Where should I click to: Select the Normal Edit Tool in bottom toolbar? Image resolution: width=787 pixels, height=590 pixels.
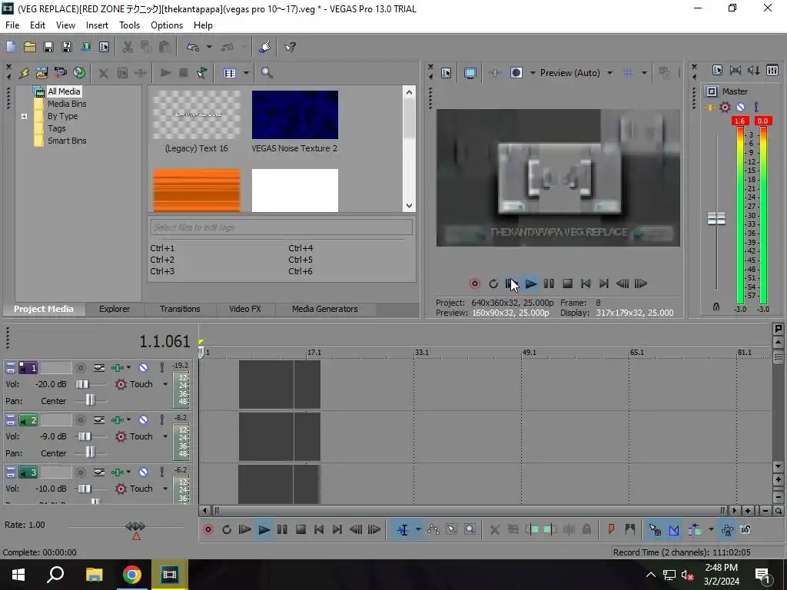click(x=403, y=529)
